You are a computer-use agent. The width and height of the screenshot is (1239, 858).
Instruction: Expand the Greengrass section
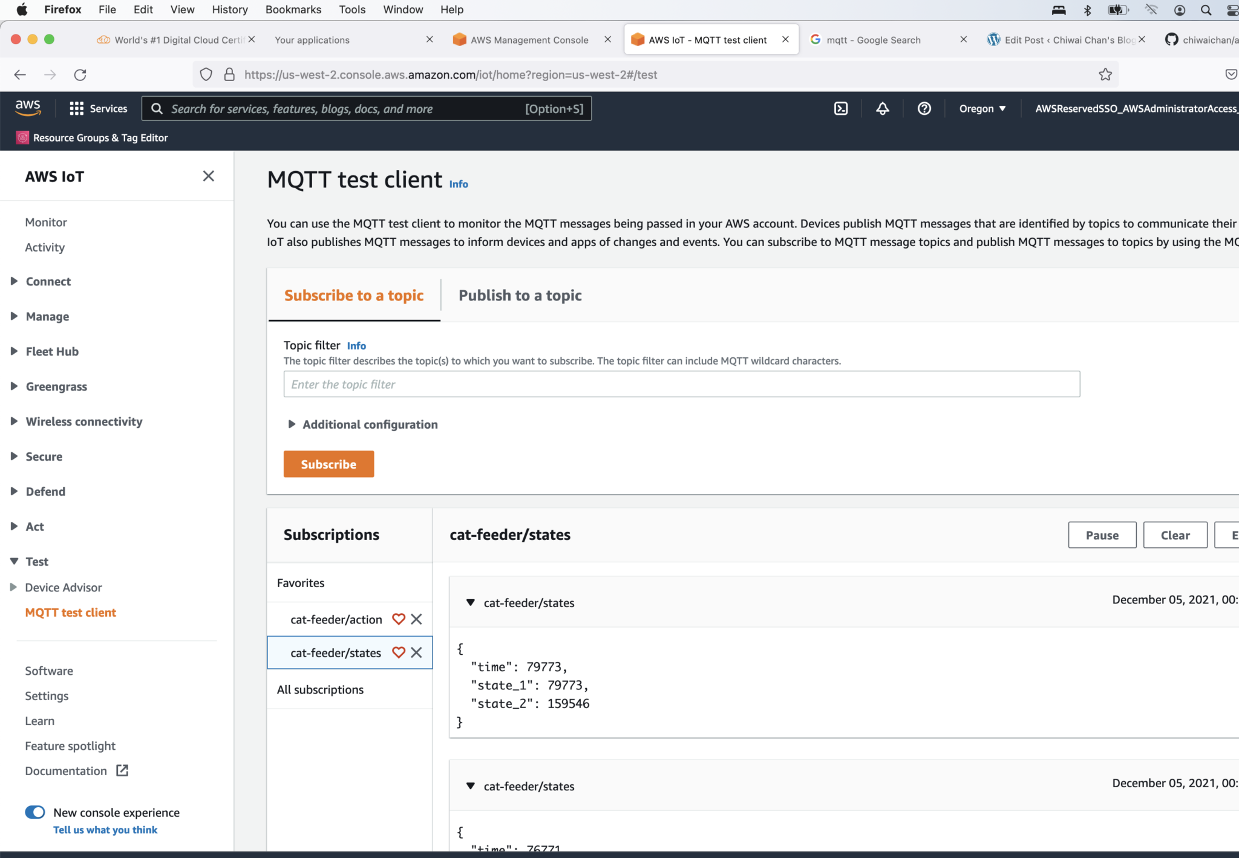click(x=14, y=386)
